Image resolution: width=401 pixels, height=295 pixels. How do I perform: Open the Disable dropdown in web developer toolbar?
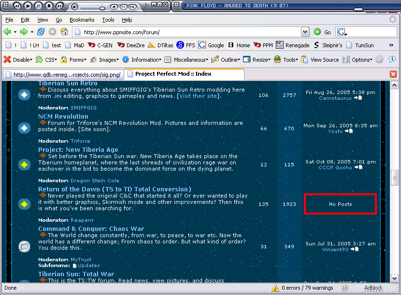coord(18,60)
